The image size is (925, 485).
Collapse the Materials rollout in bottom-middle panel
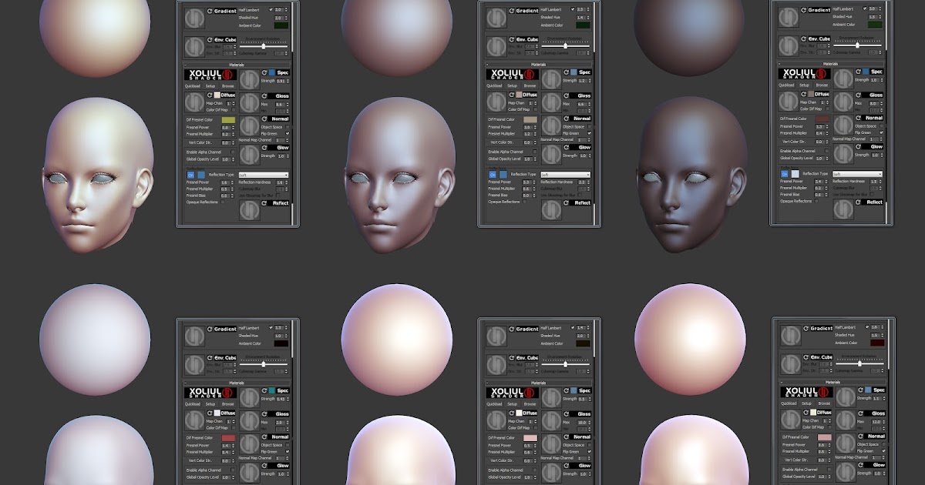pyautogui.click(x=539, y=383)
